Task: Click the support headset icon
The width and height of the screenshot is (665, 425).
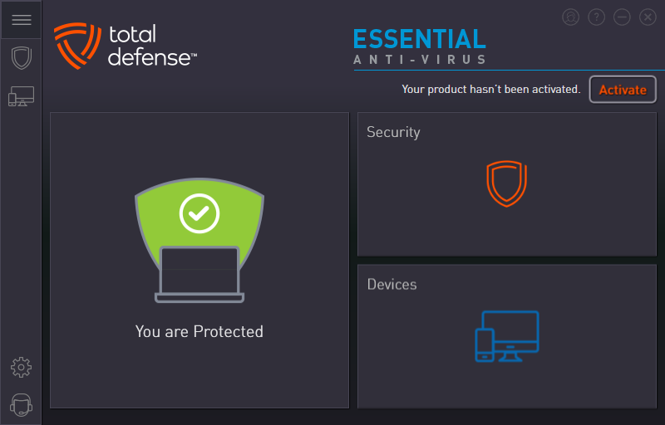Action: (21, 405)
